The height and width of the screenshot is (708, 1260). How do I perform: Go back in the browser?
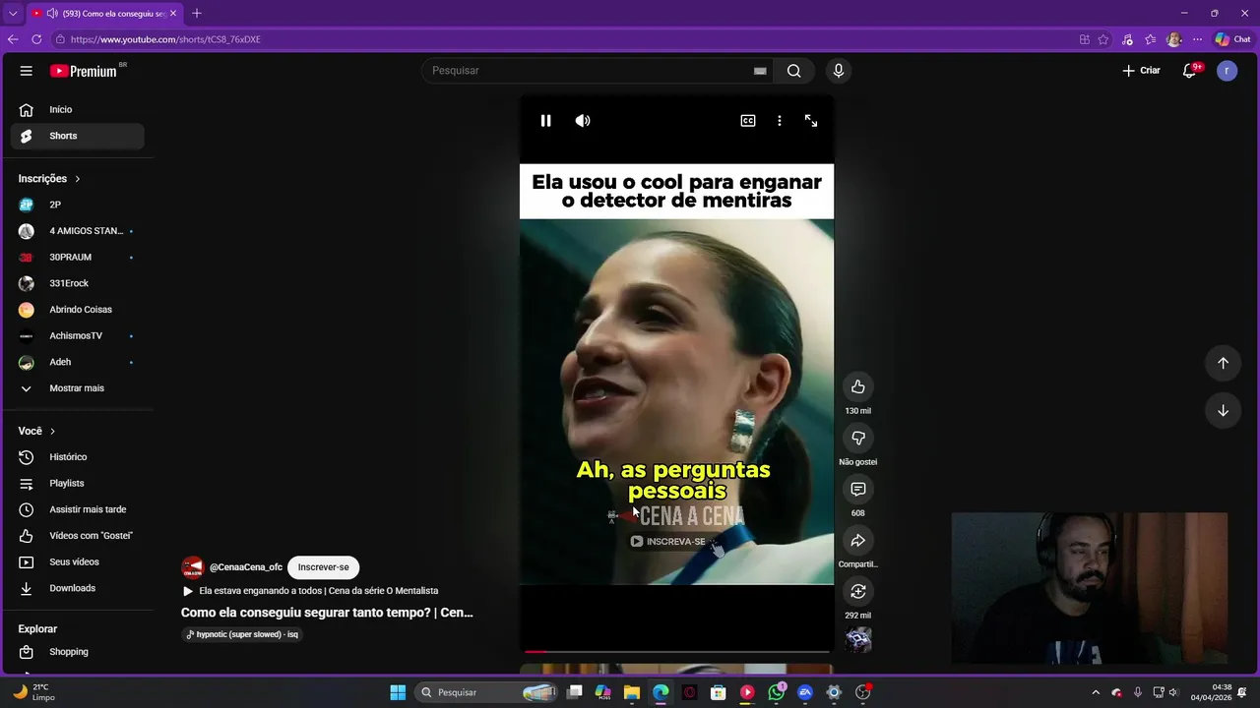coord(13,39)
